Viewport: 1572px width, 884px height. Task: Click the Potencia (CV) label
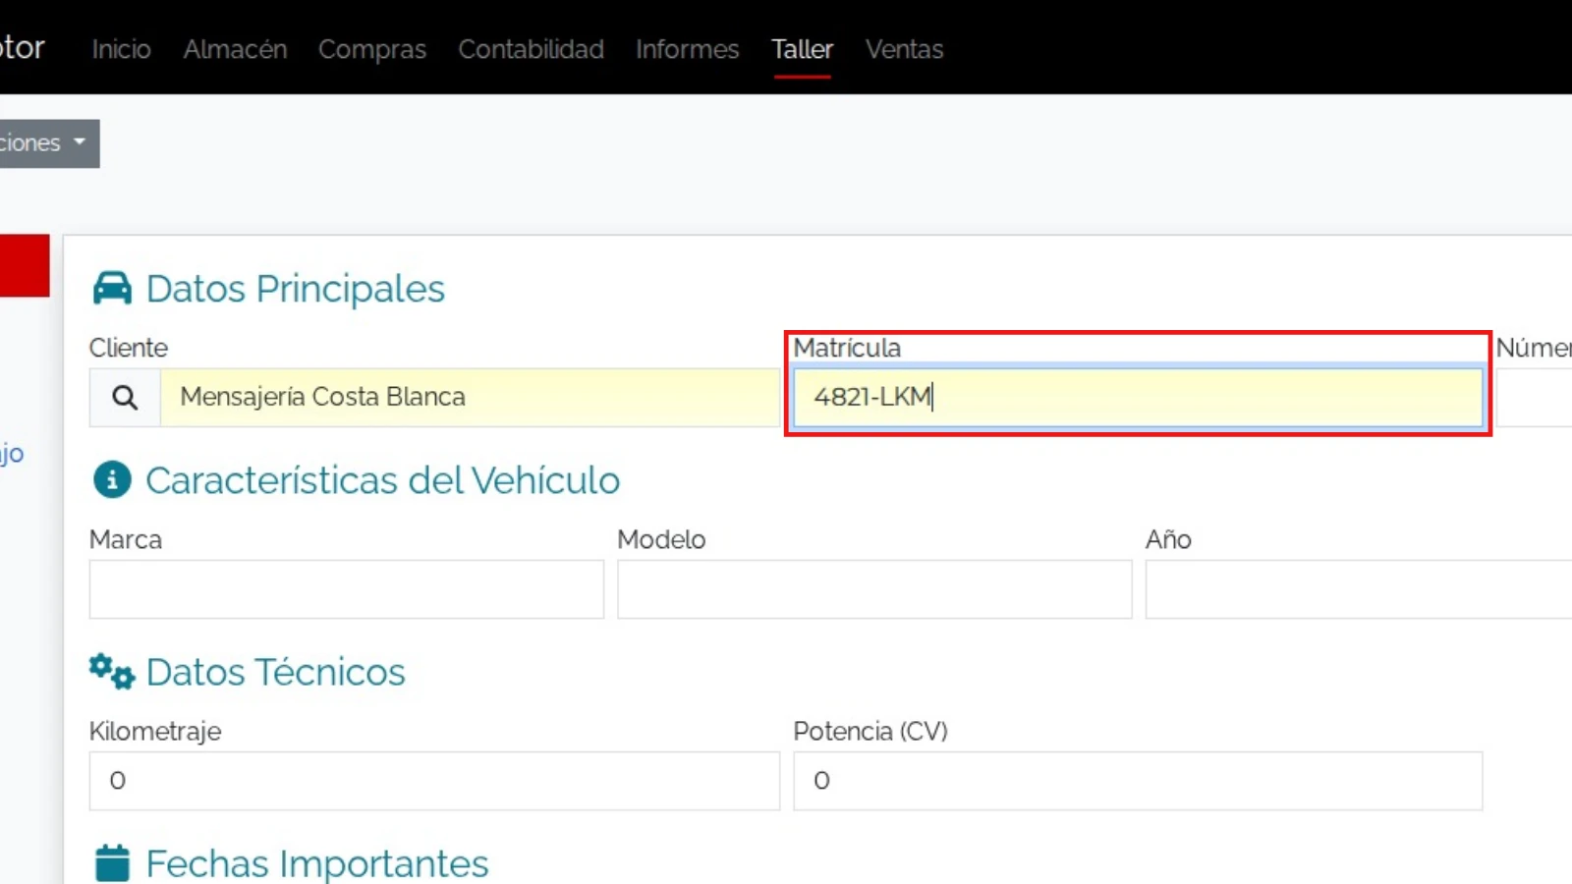click(x=870, y=732)
